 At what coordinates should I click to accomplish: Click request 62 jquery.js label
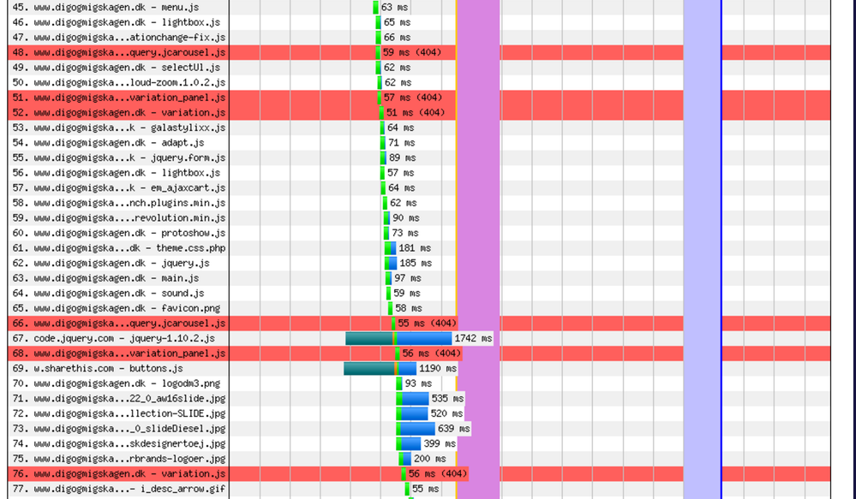[119, 263]
